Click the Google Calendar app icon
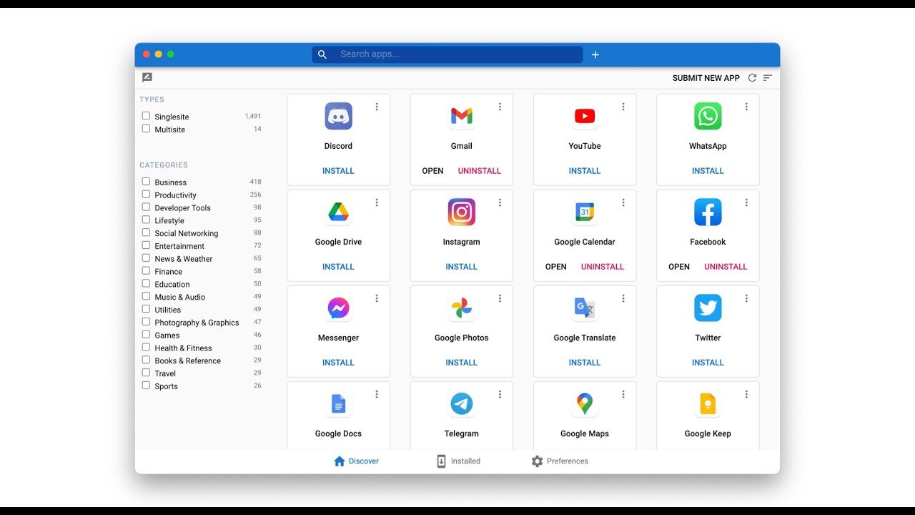This screenshot has width=915, height=515. click(585, 212)
